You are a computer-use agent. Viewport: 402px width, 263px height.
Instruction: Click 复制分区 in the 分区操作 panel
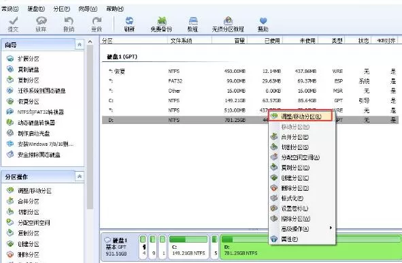coord(23,233)
